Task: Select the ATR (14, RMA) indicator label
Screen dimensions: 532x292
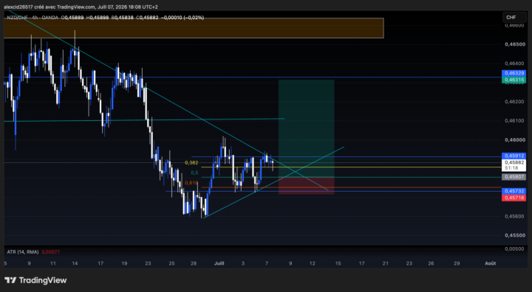Action: [x=23, y=252]
